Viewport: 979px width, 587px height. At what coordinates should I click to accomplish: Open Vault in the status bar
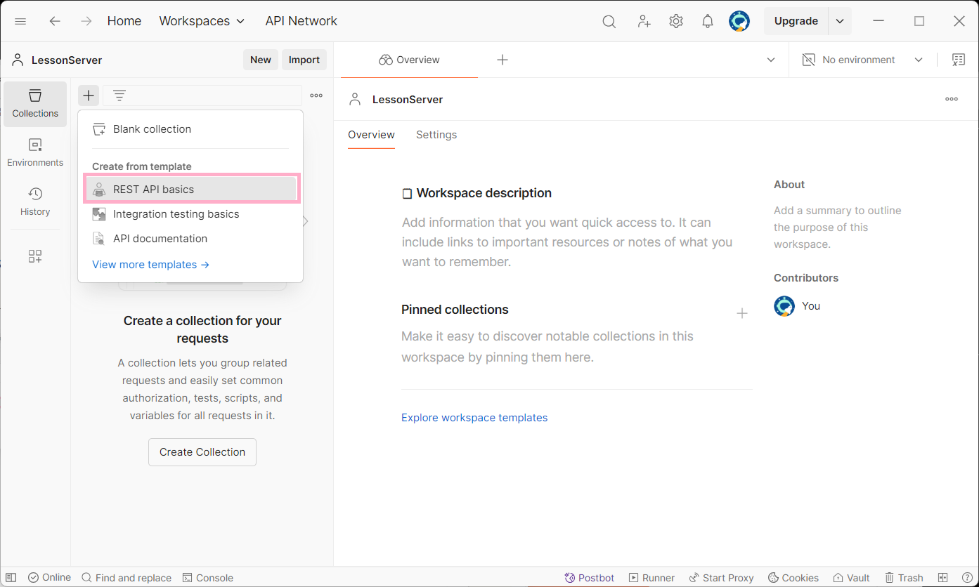click(x=851, y=578)
